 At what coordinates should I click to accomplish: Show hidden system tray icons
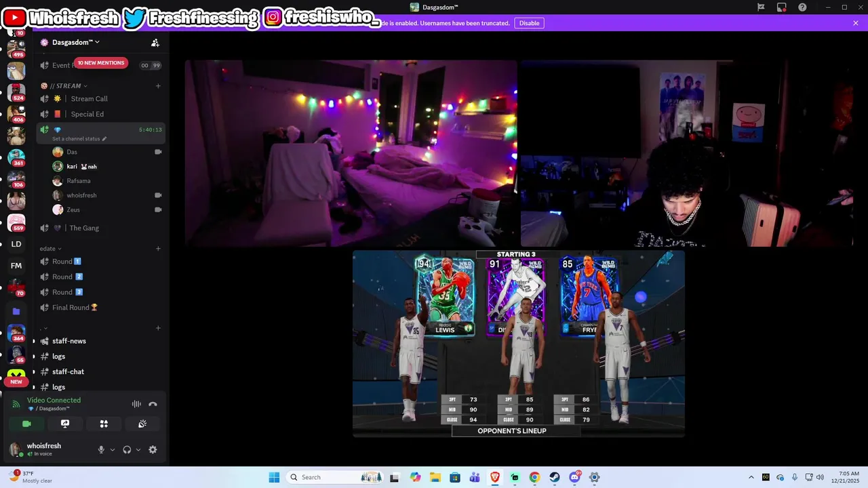tap(751, 477)
